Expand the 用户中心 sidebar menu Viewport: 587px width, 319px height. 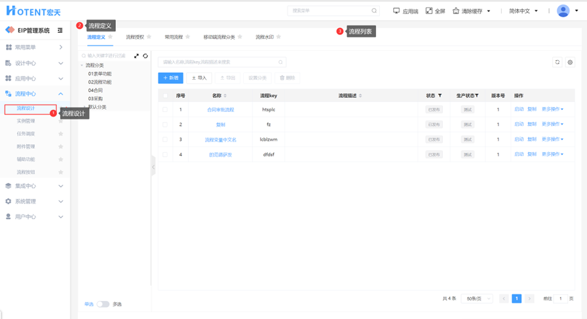[x=34, y=216]
